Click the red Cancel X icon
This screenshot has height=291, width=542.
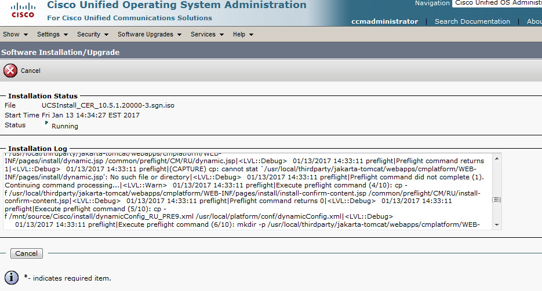[10, 71]
